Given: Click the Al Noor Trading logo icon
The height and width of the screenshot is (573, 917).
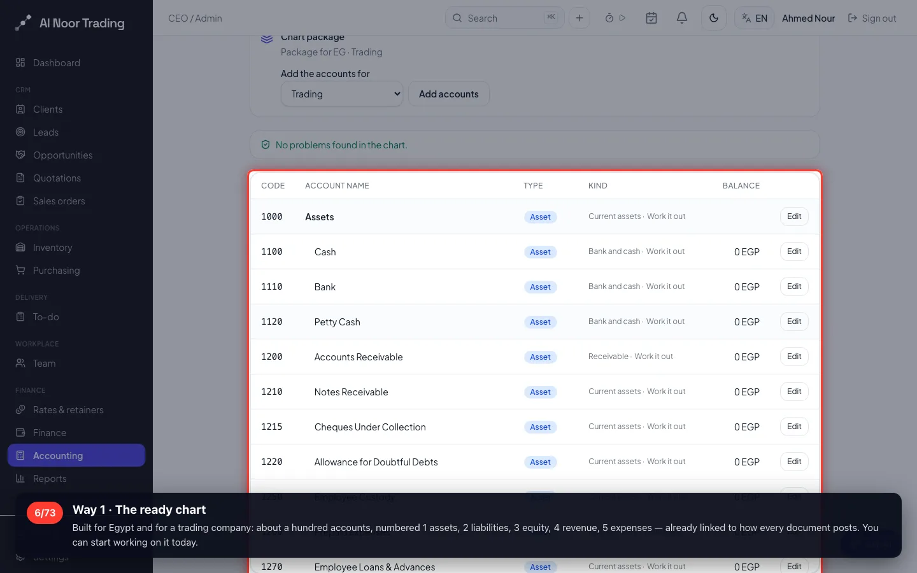Looking at the screenshot, I should click(x=23, y=23).
